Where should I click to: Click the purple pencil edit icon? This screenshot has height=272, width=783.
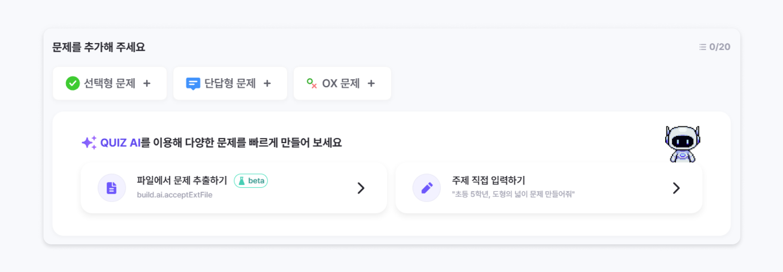[x=427, y=188]
